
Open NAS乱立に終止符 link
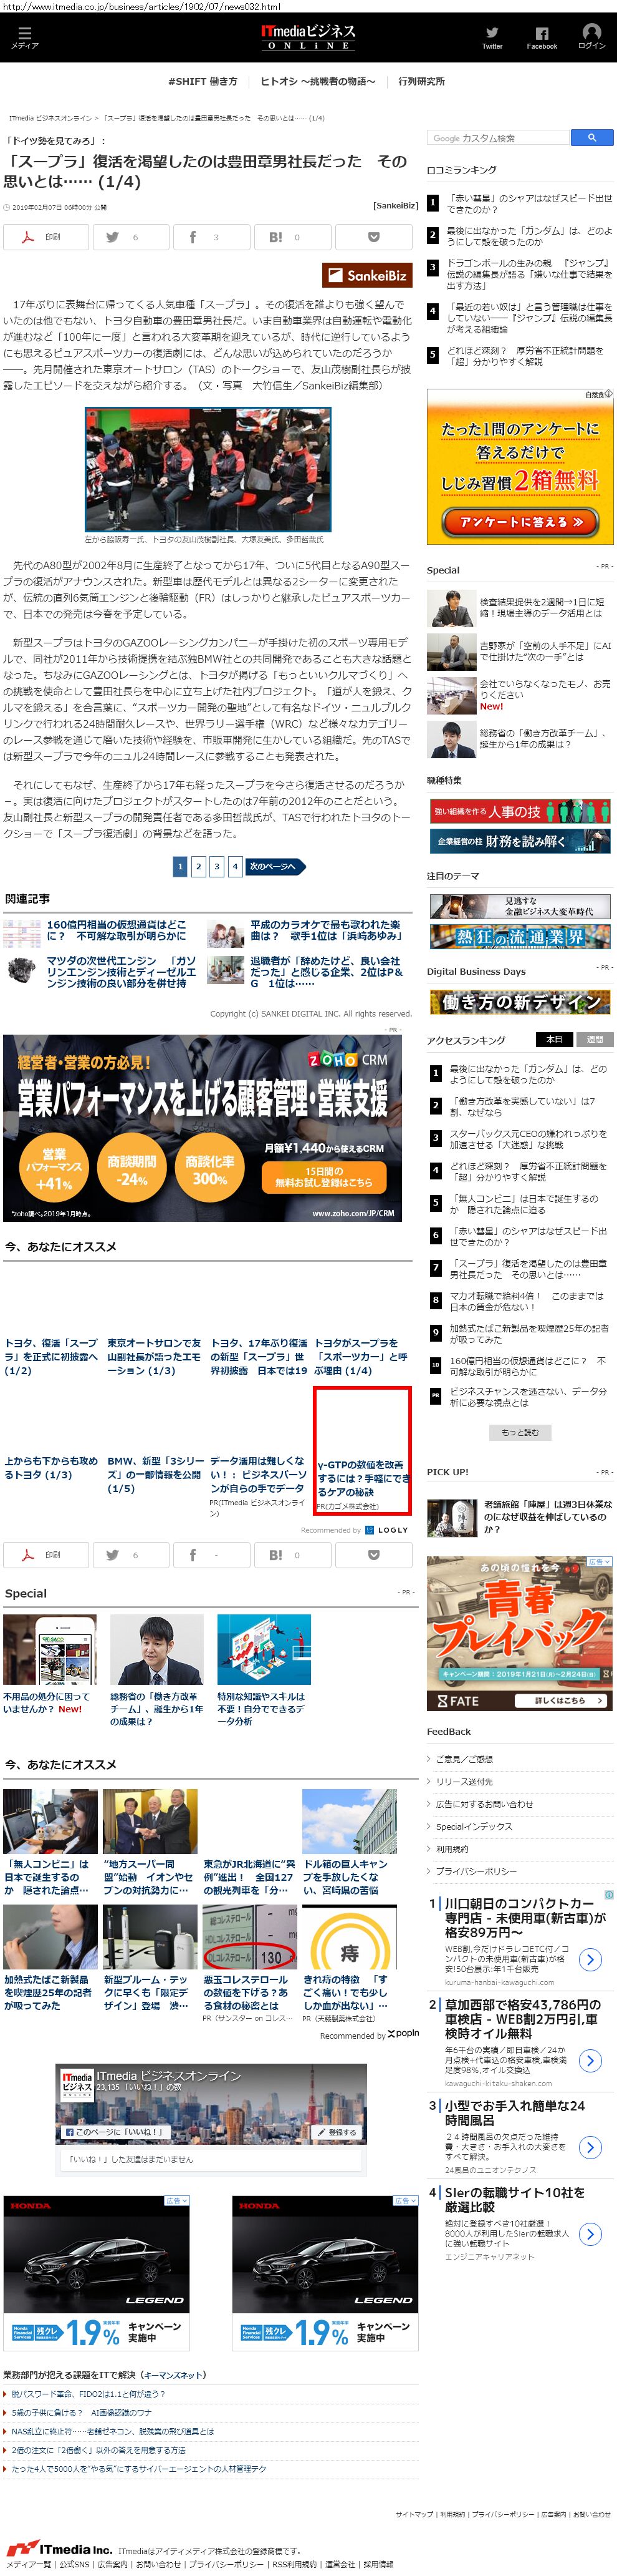coord(112,2432)
